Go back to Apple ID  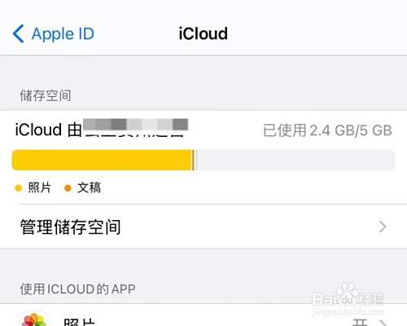pyautogui.click(x=54, y=34)
